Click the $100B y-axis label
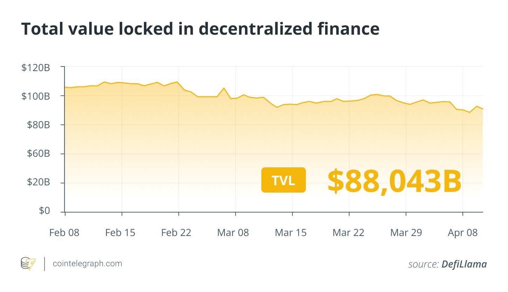 coord(35,96)
